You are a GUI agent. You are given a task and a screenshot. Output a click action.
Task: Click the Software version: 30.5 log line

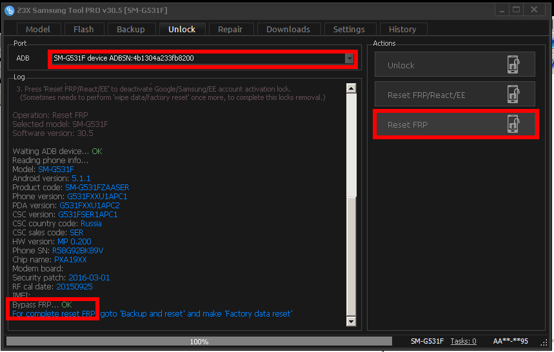[x=53, y=133]
